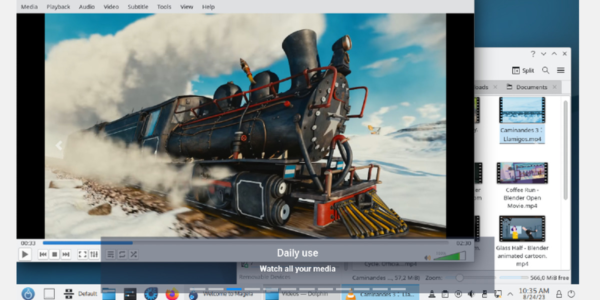Open the Tools menu
600x300 pixels.
[164, 7]
